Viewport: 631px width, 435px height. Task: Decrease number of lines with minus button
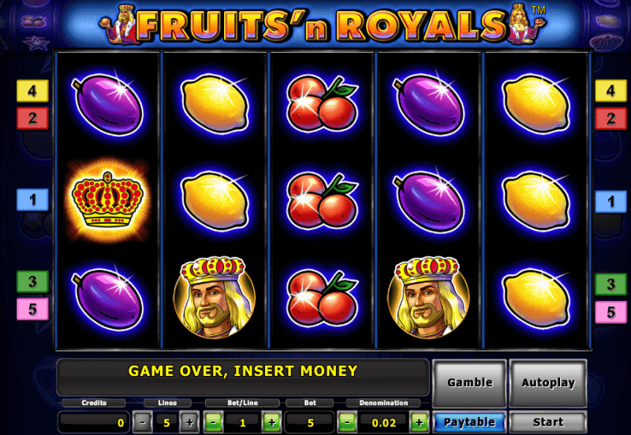click(143, 422)
